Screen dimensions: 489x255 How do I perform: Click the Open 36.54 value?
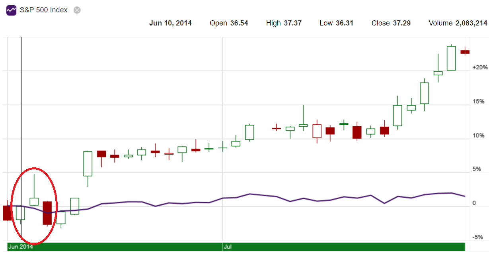229,23
